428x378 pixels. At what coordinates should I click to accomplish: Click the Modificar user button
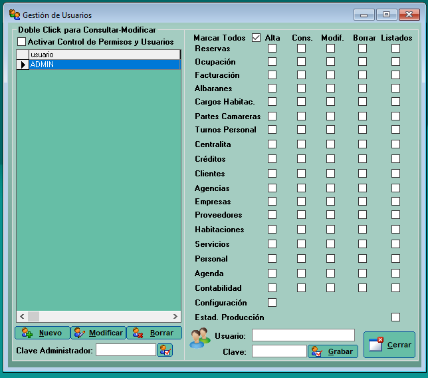click(x=98, y=333)
